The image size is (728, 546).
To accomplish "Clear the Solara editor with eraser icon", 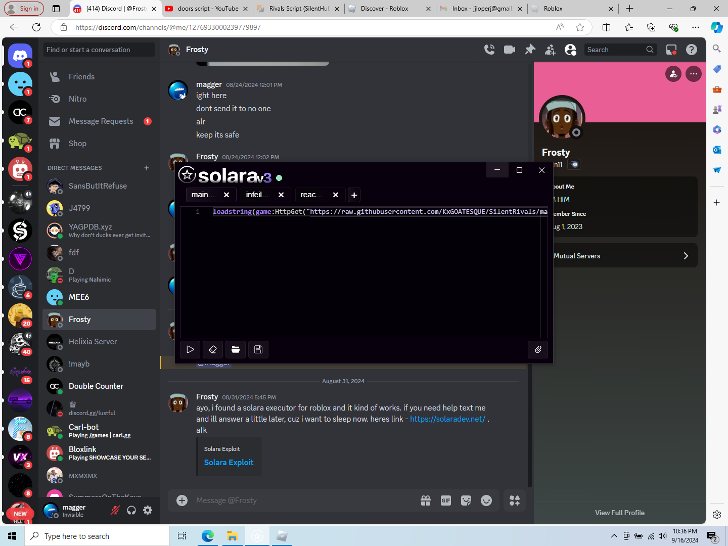I will 213,349.
